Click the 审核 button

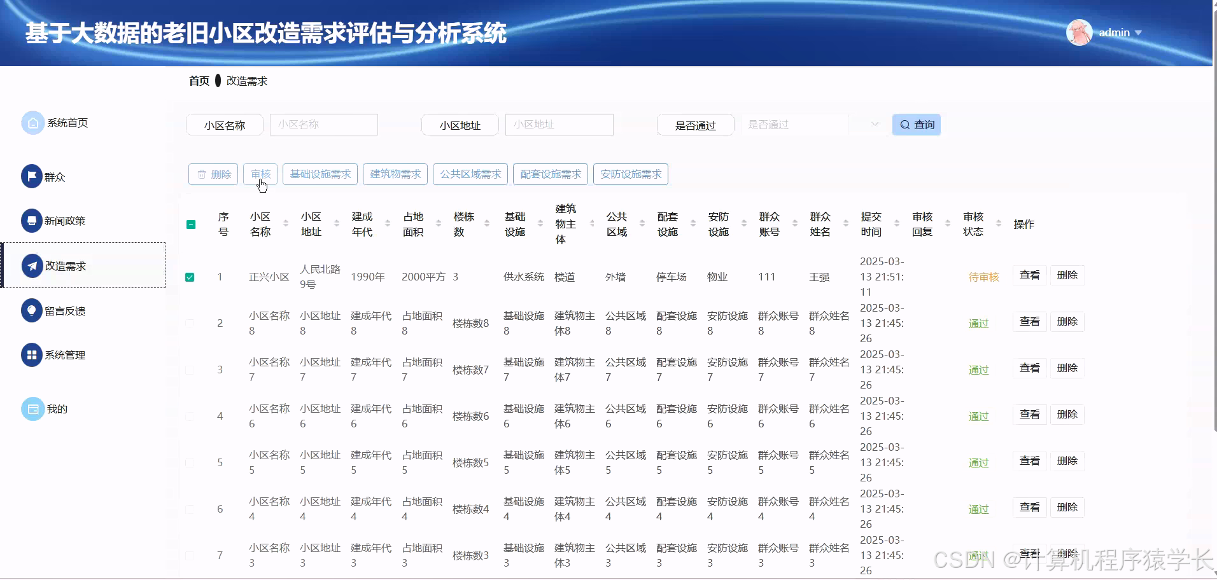261,174
